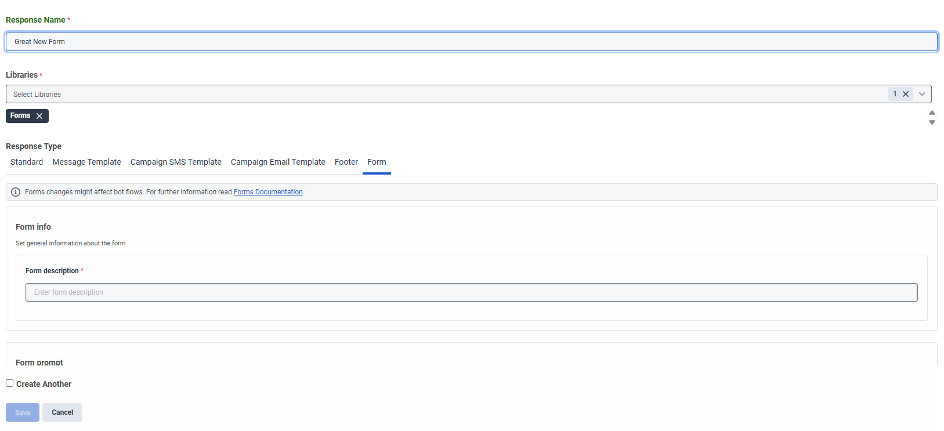Switch to the Standard response type tab

pos(27,162)
